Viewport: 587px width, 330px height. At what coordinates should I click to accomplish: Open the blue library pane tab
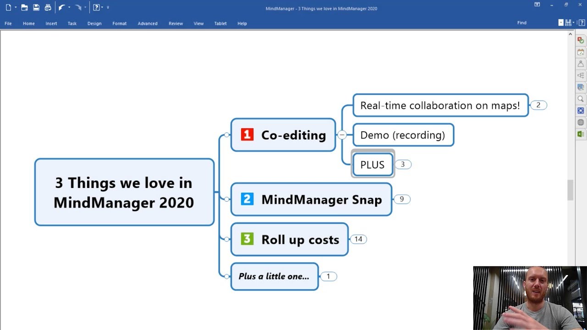pos(581,87)
